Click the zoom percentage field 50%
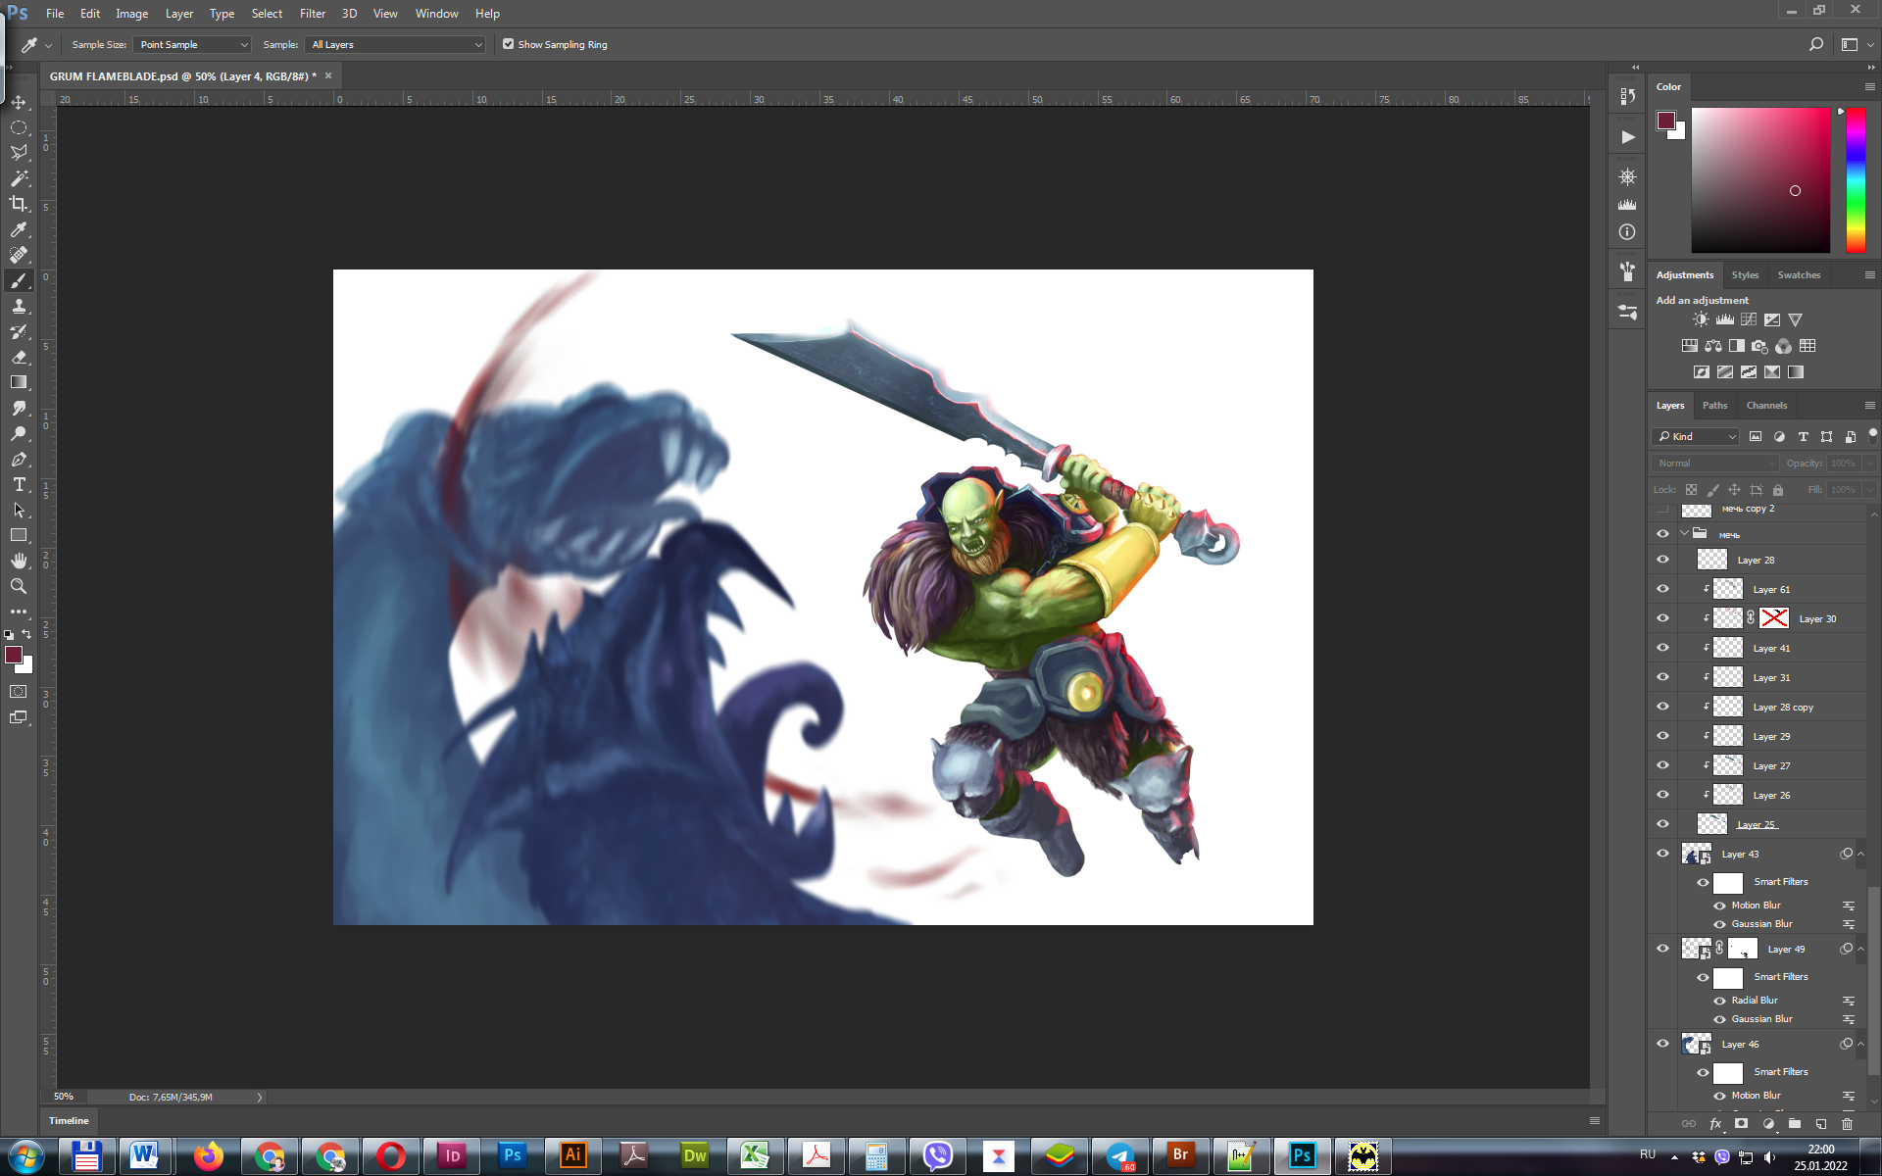1882x1176 pixels. (x=65, y=1097)
